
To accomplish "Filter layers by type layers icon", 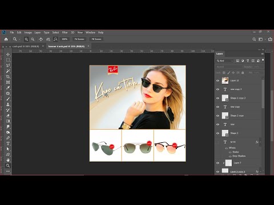I will click(248, 61).
